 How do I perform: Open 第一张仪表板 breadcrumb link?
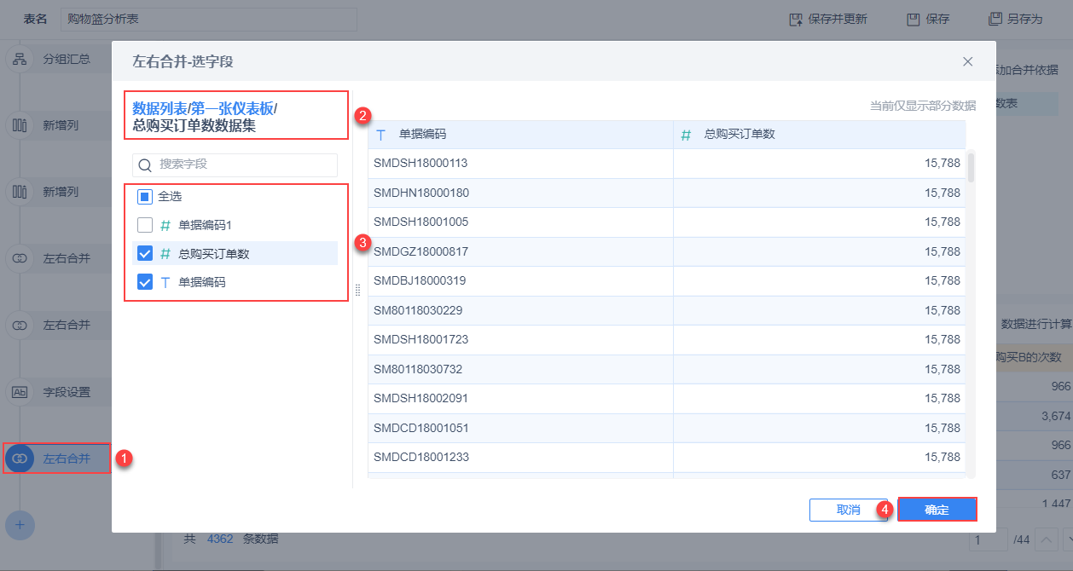232,108
